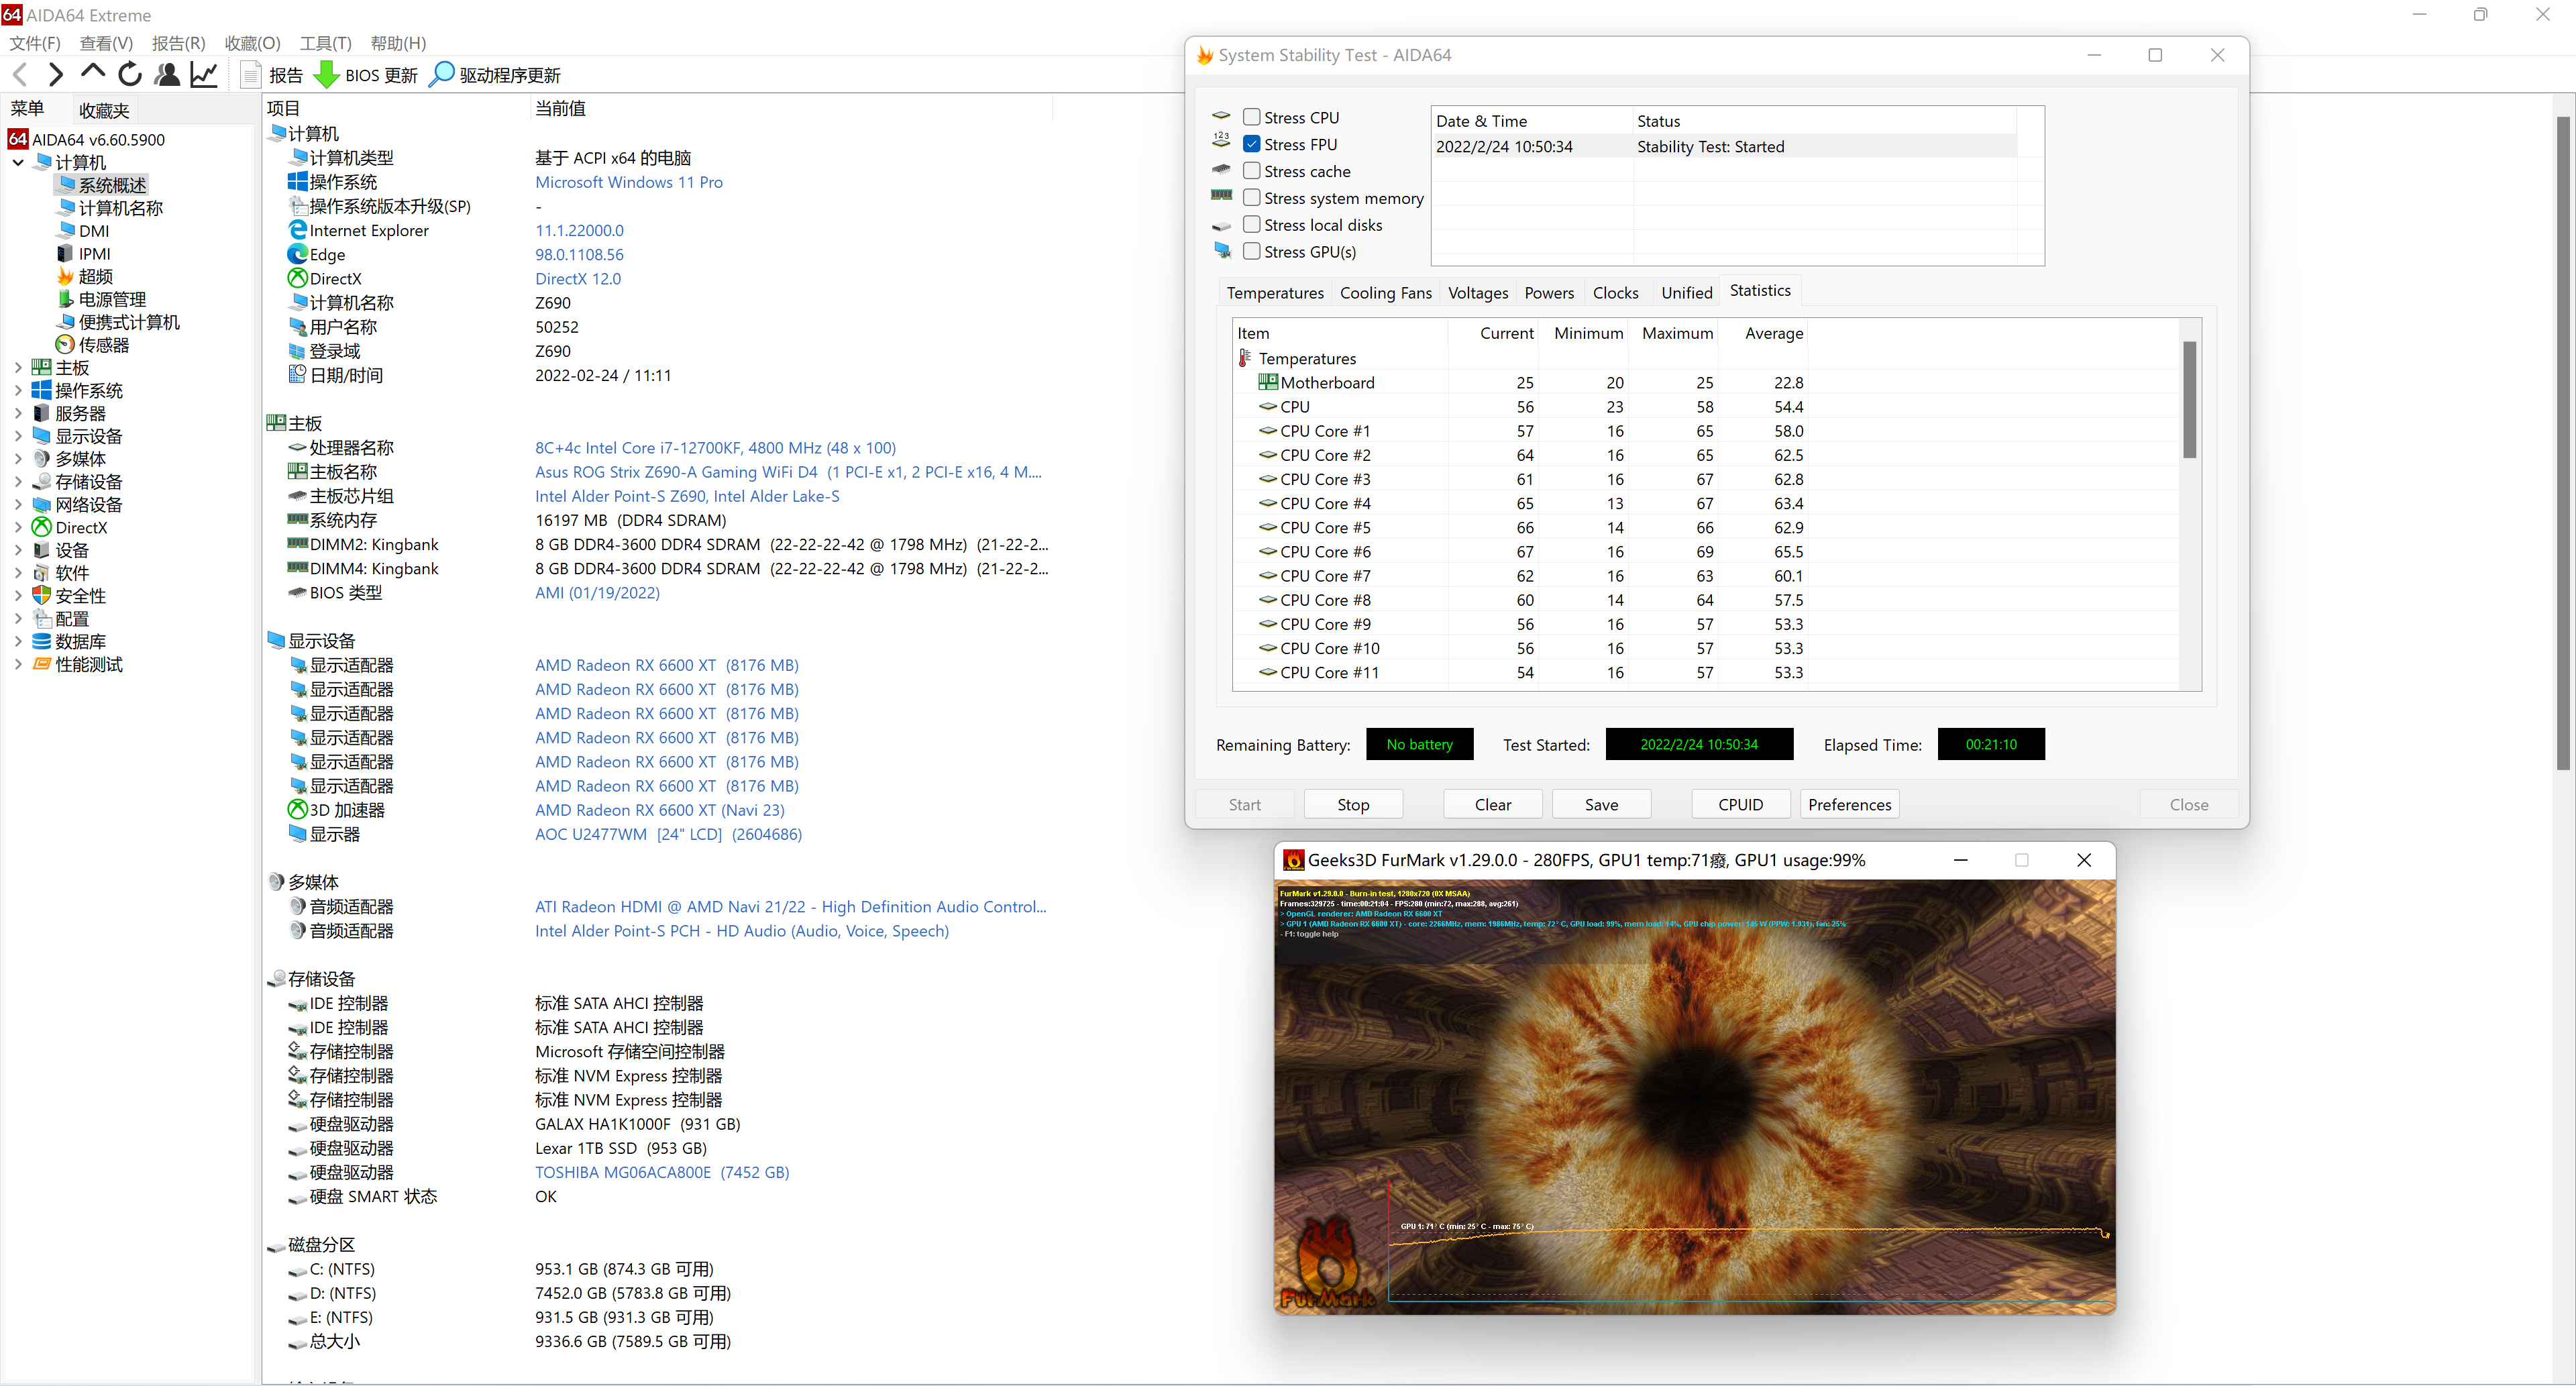Expand the 主板 tree node
Screen dimensions: 2576x1386
[18, 368]
